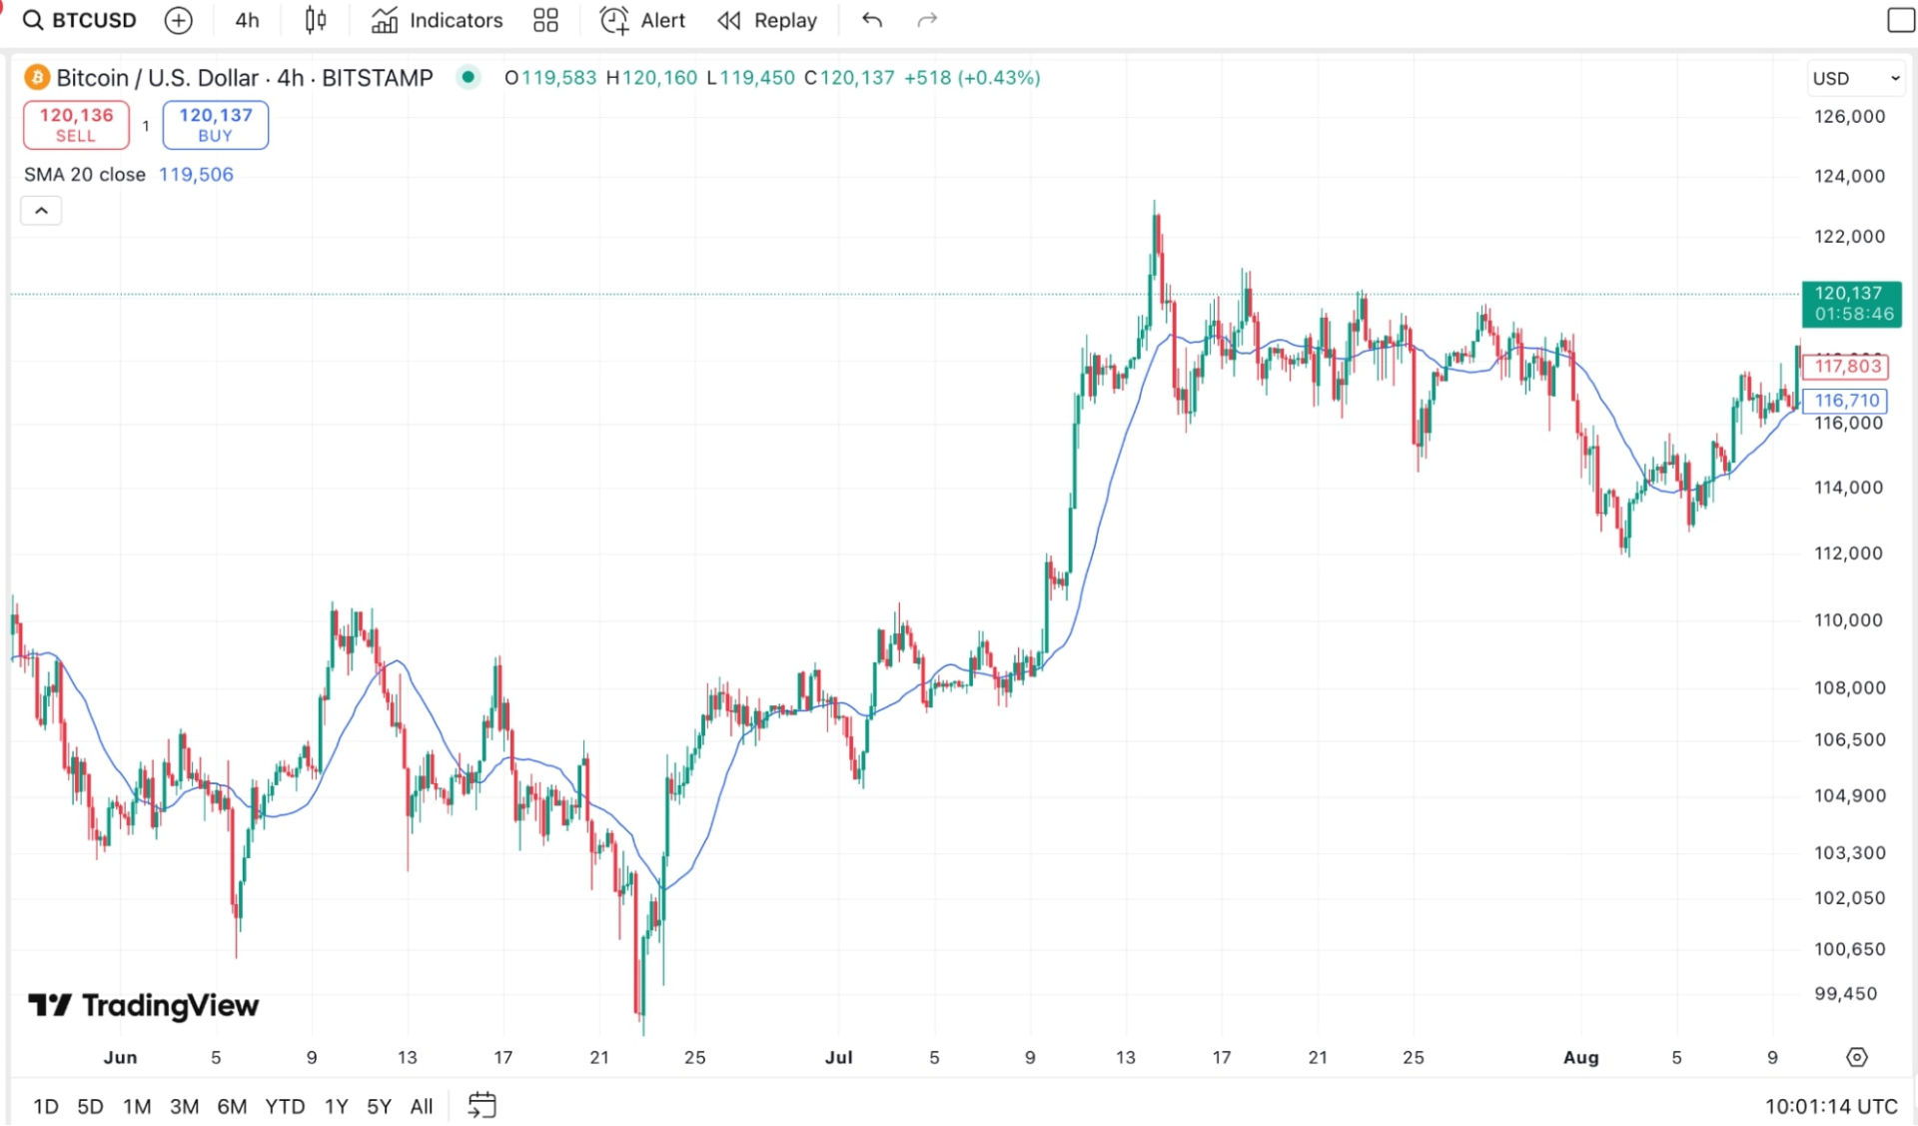Open chart settings via the gear icon
The image size is (1918, 1126).
[1857, 1057]
